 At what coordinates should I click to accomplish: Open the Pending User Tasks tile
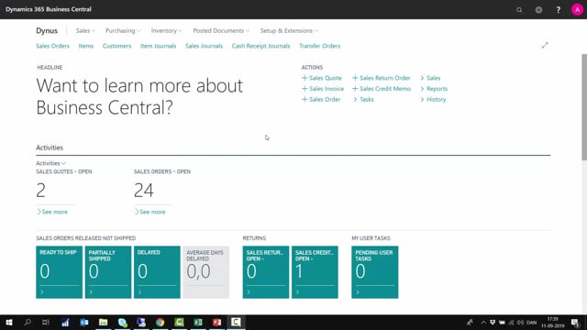pos(375,272)
